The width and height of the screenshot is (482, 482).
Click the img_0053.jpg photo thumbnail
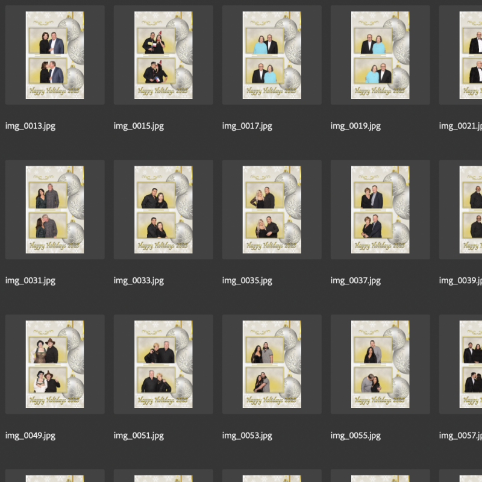[272, 364]
